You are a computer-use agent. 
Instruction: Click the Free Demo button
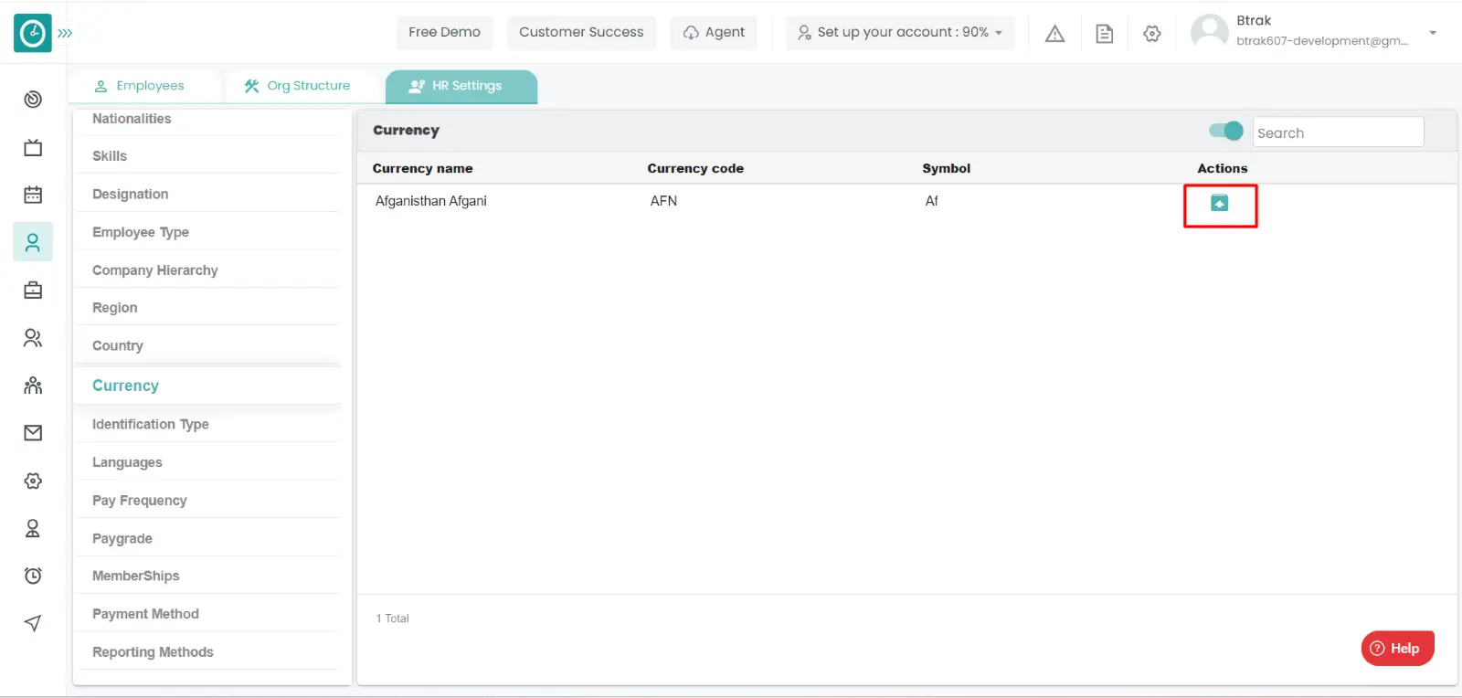click(444, 32)
